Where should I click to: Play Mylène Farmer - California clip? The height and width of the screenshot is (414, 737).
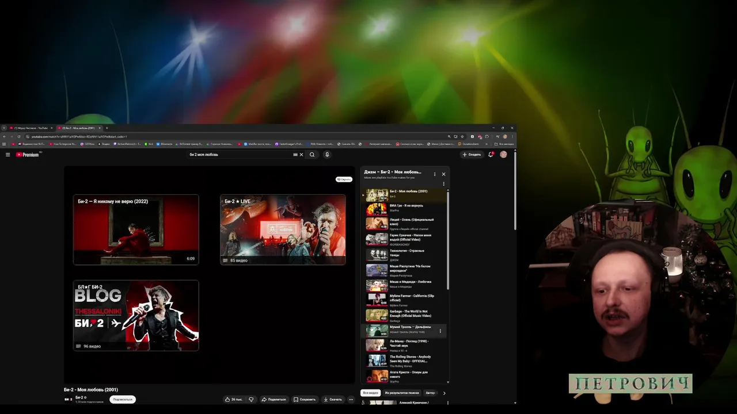(404, 300)
